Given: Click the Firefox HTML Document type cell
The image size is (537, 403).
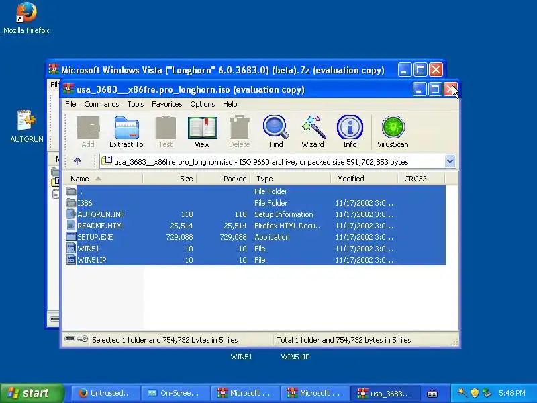Looking at the screenshot, I should click(289, 226).
